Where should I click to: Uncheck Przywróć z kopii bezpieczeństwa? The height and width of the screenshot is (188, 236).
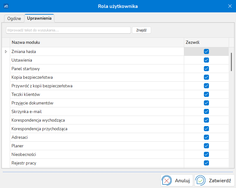pos(206,86)
